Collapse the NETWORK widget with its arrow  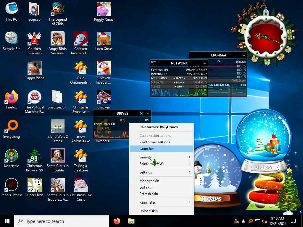pos(204,63)
